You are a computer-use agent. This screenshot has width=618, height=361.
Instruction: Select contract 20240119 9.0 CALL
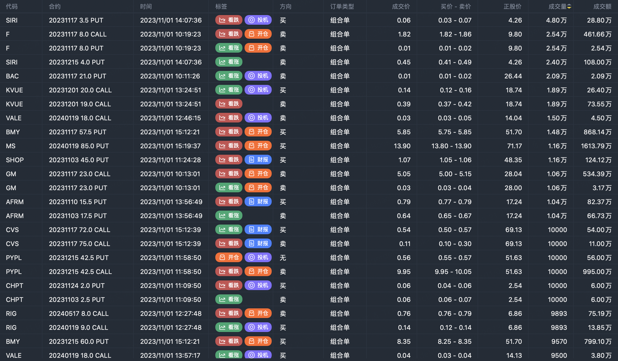pyautogui.click(x=78, y=327)
